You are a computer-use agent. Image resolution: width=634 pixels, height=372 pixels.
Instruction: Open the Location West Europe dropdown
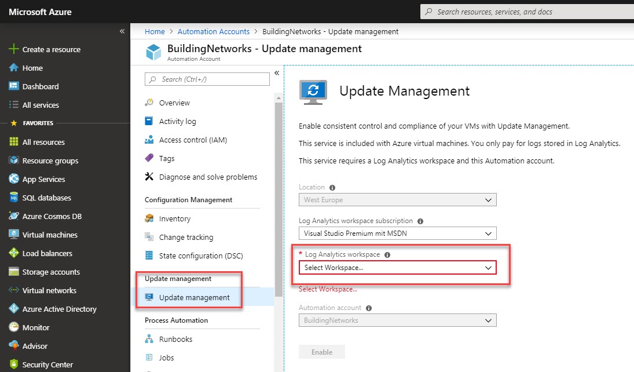click(x=397, y=199)
